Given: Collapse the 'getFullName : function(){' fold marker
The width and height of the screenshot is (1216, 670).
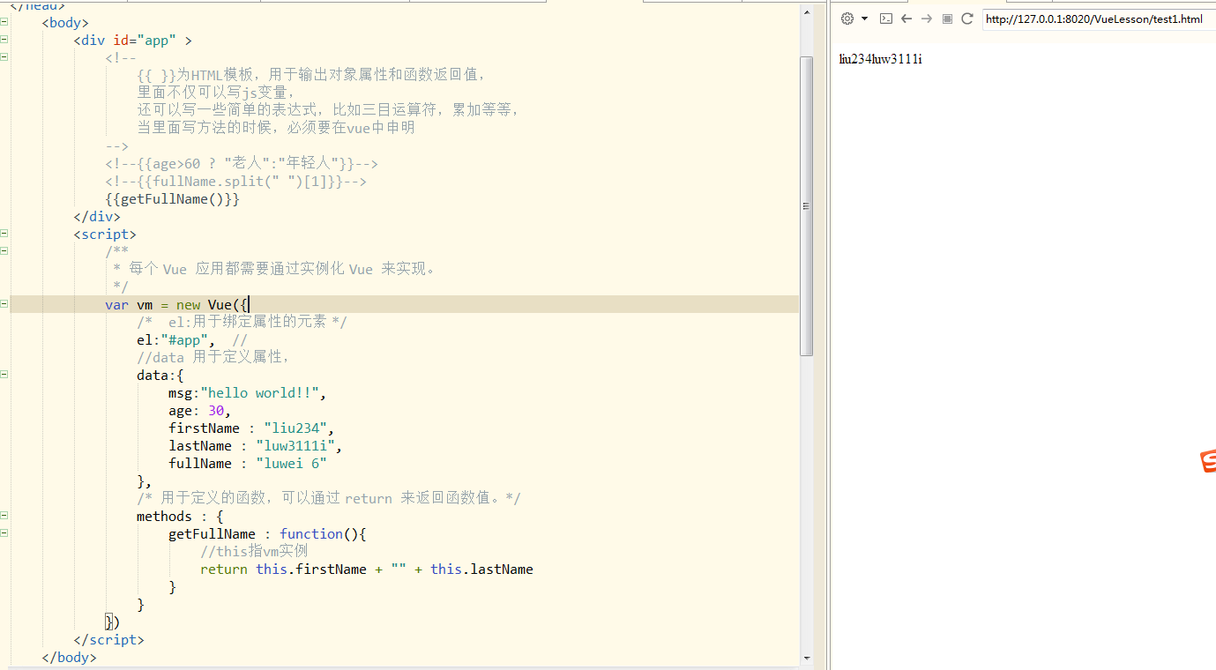Looking at the screenshot, I should click(x=4, y=533).
